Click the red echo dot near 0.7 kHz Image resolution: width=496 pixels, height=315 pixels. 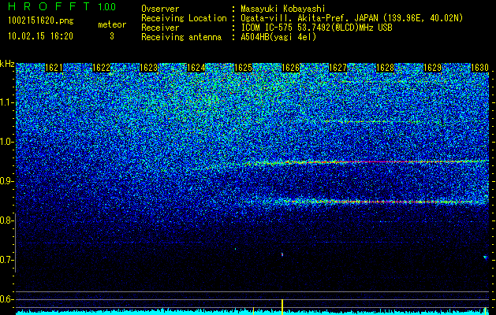click(x=282, y=254)
